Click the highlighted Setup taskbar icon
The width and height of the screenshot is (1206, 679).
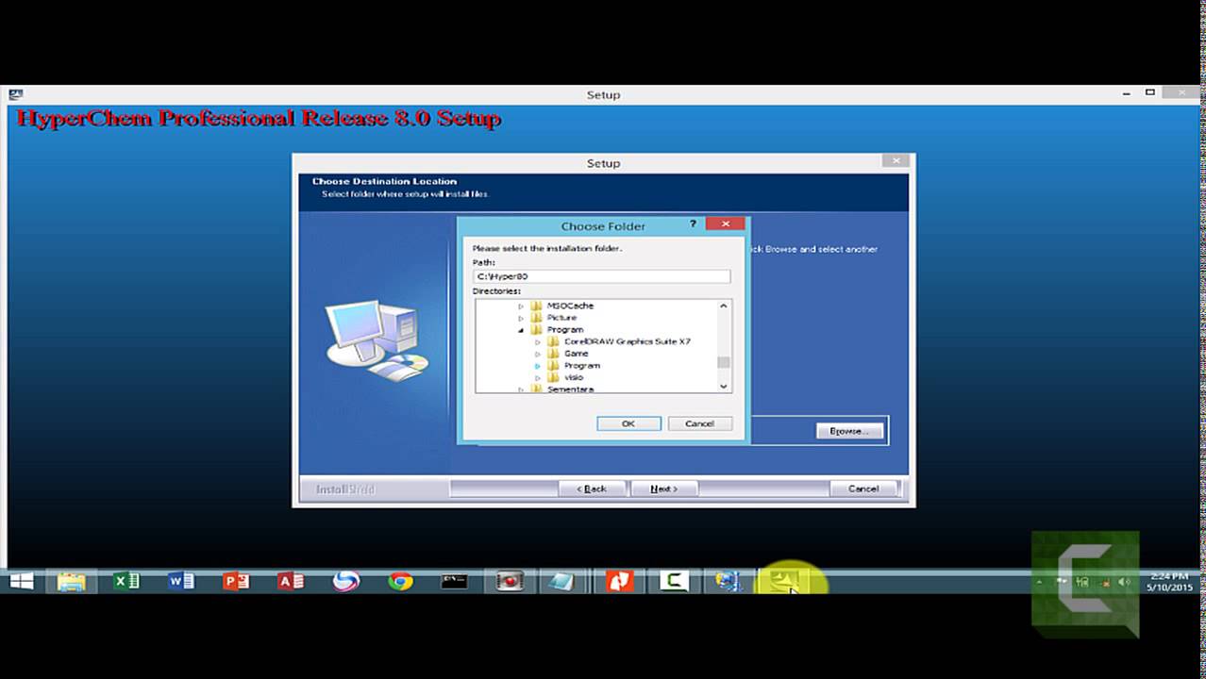783,581
